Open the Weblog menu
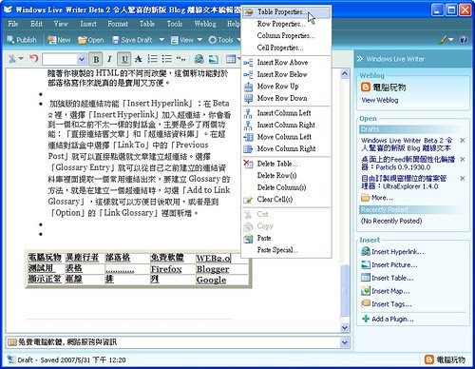This screenshot has height=369, width=475. click(x=205, y=24)
